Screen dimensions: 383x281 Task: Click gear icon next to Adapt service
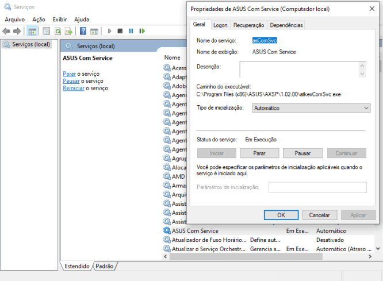[167, 76]
